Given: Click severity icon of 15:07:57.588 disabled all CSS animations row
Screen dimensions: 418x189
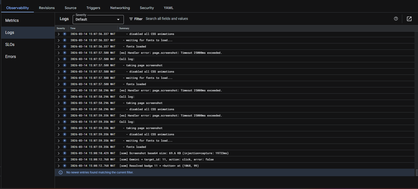Looking at the screenshot, I should tap(65, 72).
